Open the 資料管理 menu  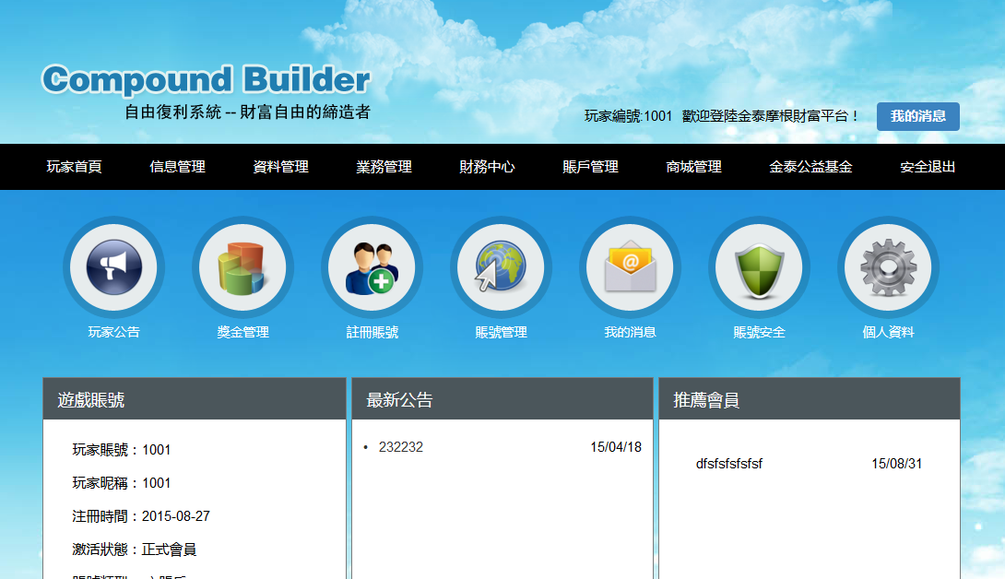(x=280, y=167)
